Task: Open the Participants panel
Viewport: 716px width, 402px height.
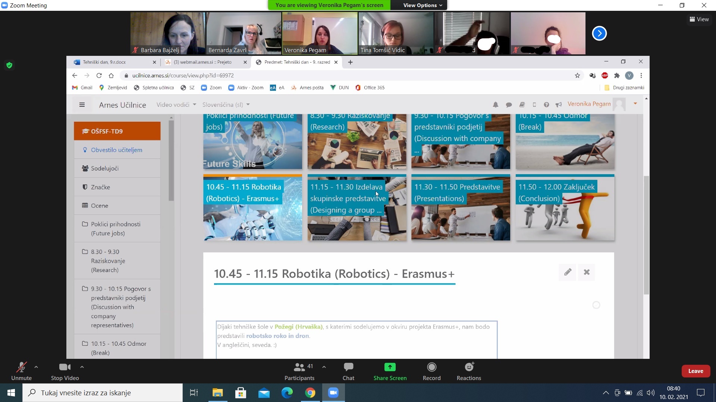Action: (x=299, y=371)
